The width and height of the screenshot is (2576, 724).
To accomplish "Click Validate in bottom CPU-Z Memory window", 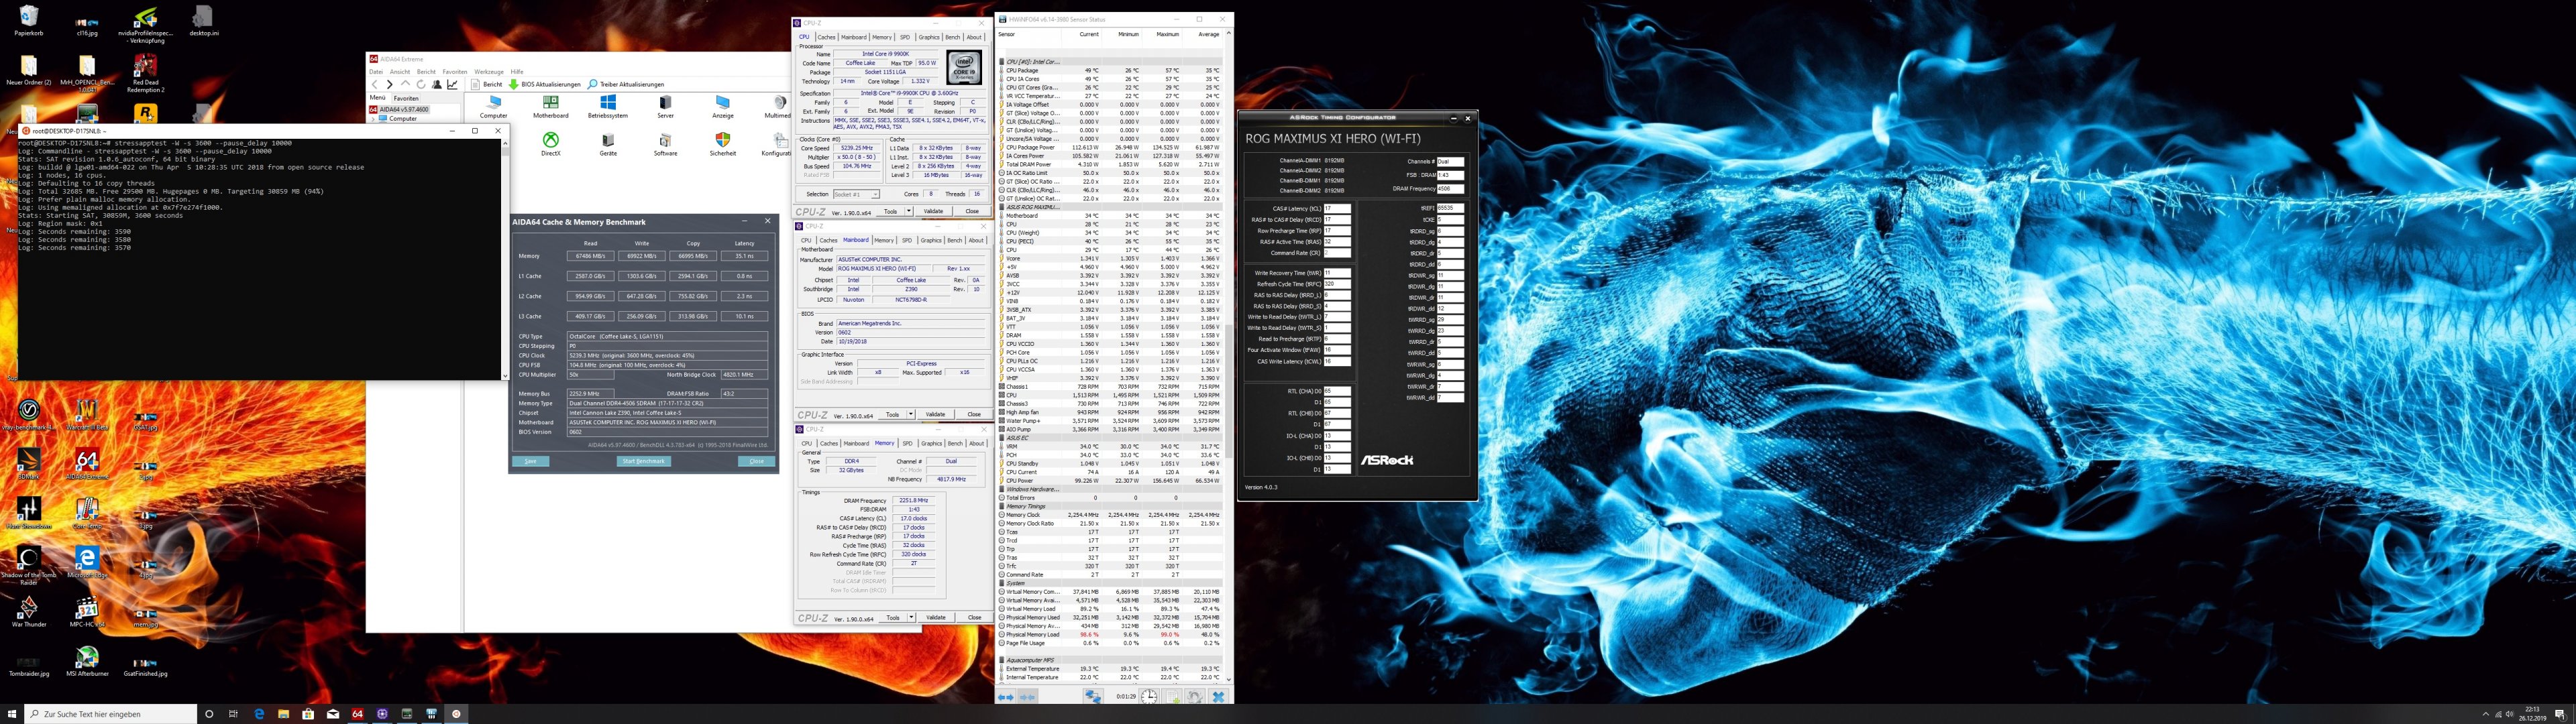I will pos(935,617).
